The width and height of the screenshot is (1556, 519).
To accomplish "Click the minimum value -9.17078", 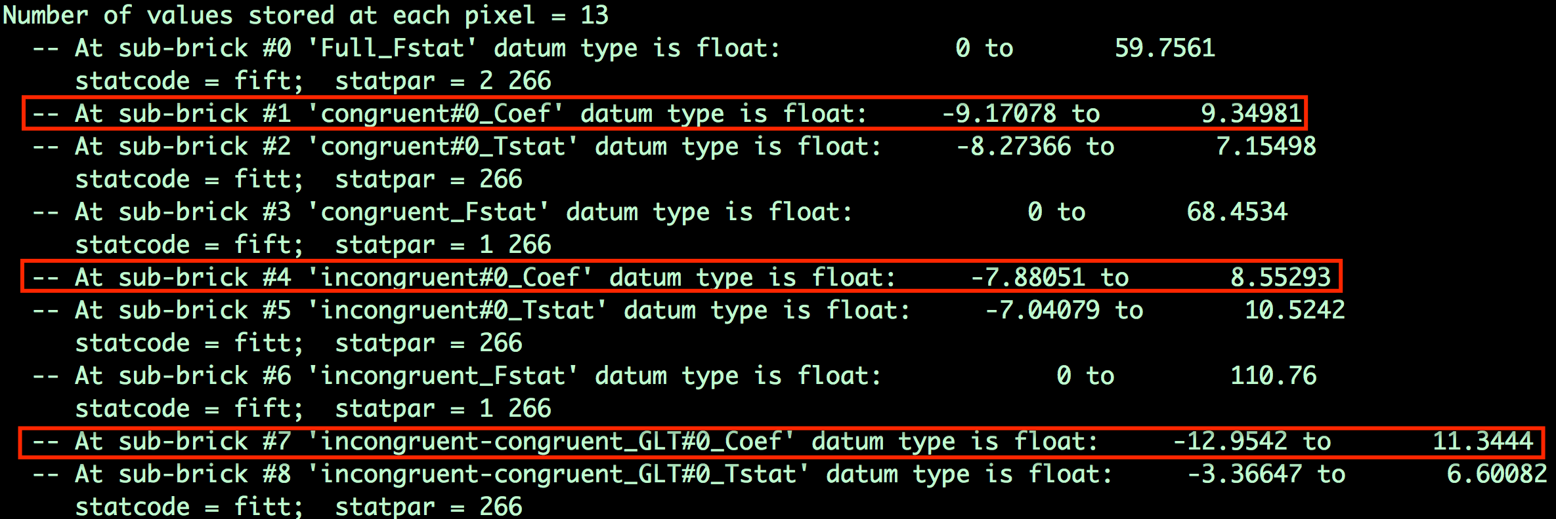I will click(x=999, y=114).
